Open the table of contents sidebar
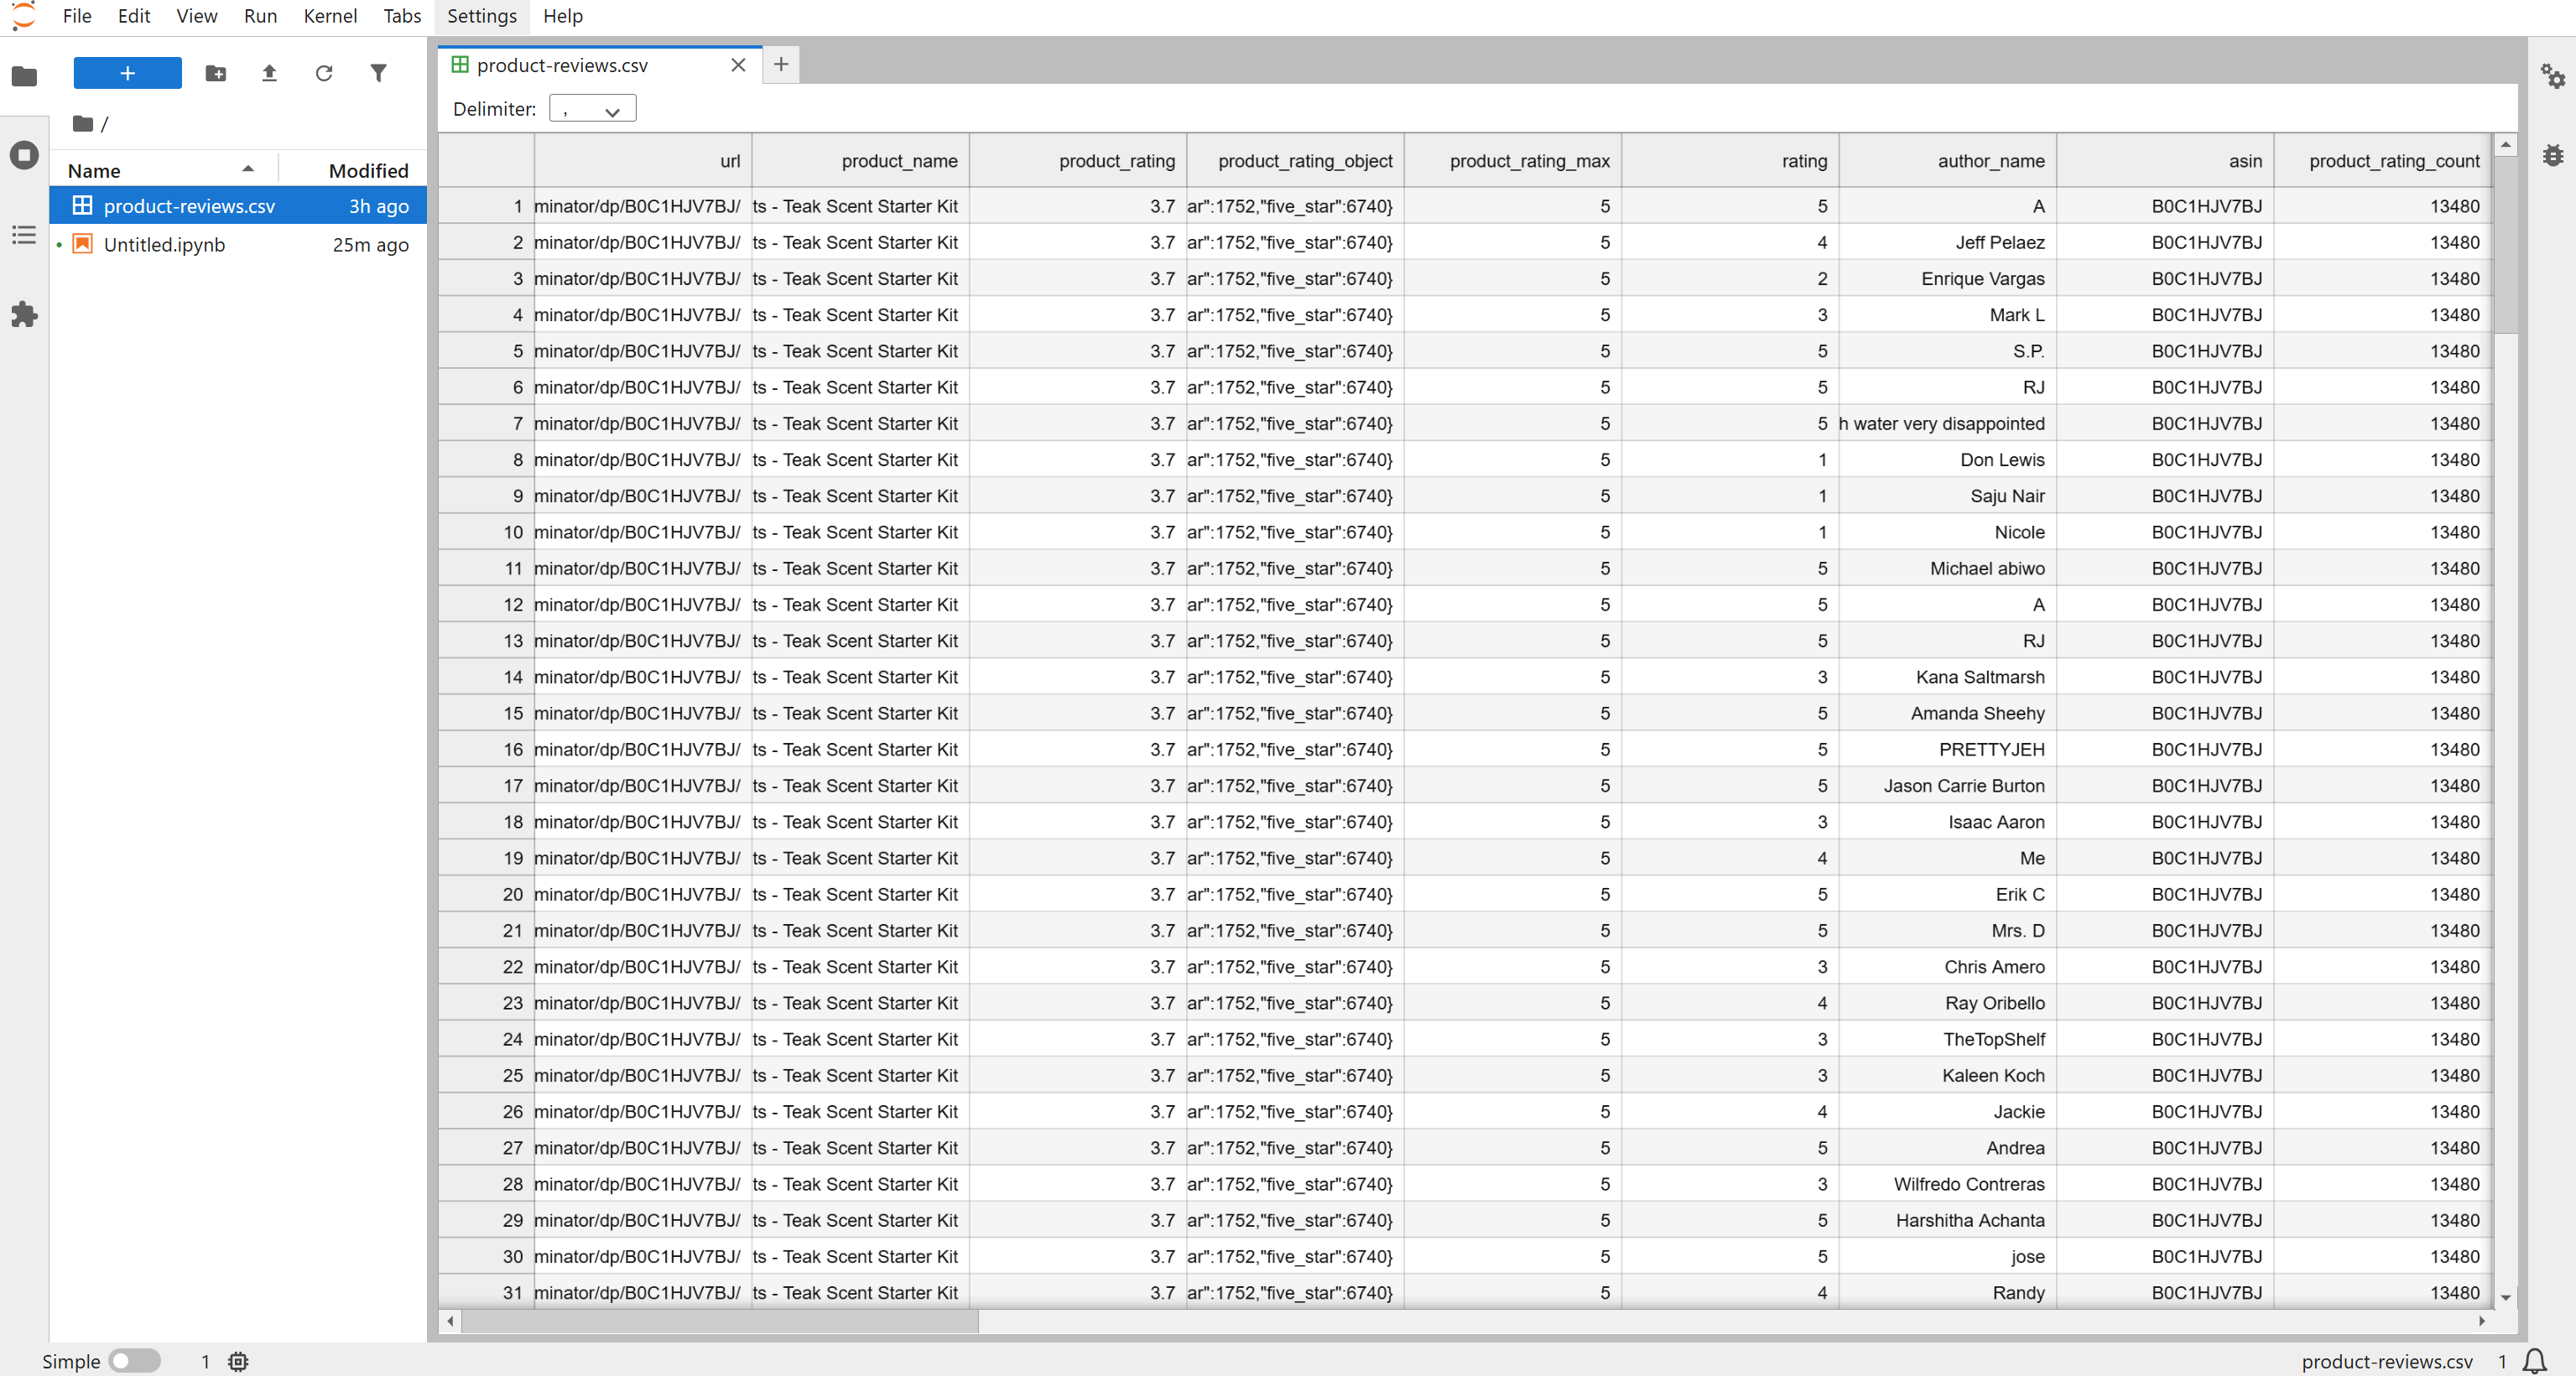This screenshot has width=2576, height=1376. (x=24, y=235)
